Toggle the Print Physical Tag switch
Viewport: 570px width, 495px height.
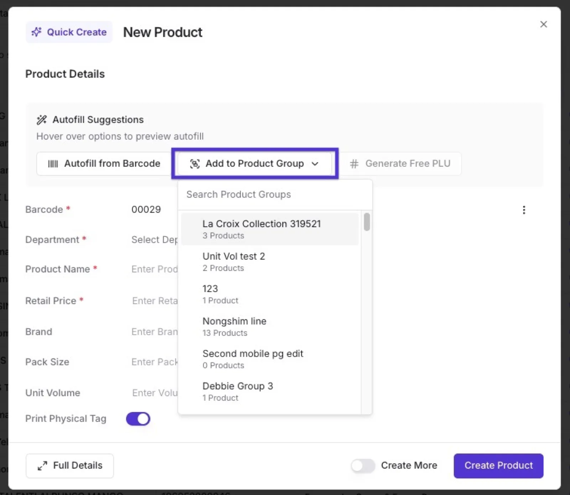coord(138,419)
